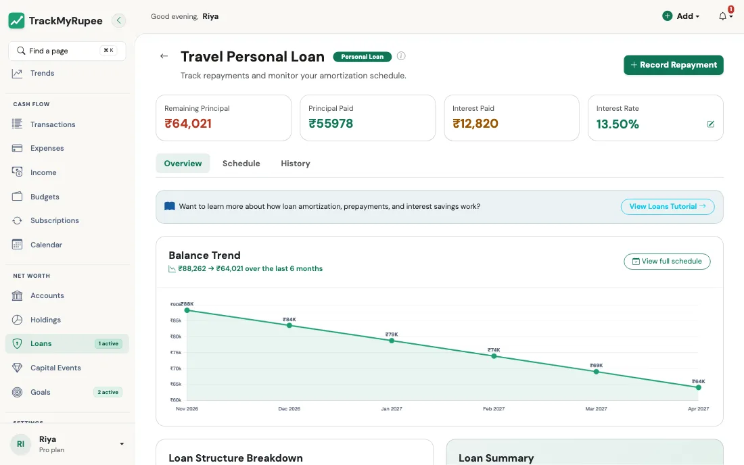The height and width of the screenshot is (465, 744).
Task: Open notifications bell icon
Action: click(722, 16)
